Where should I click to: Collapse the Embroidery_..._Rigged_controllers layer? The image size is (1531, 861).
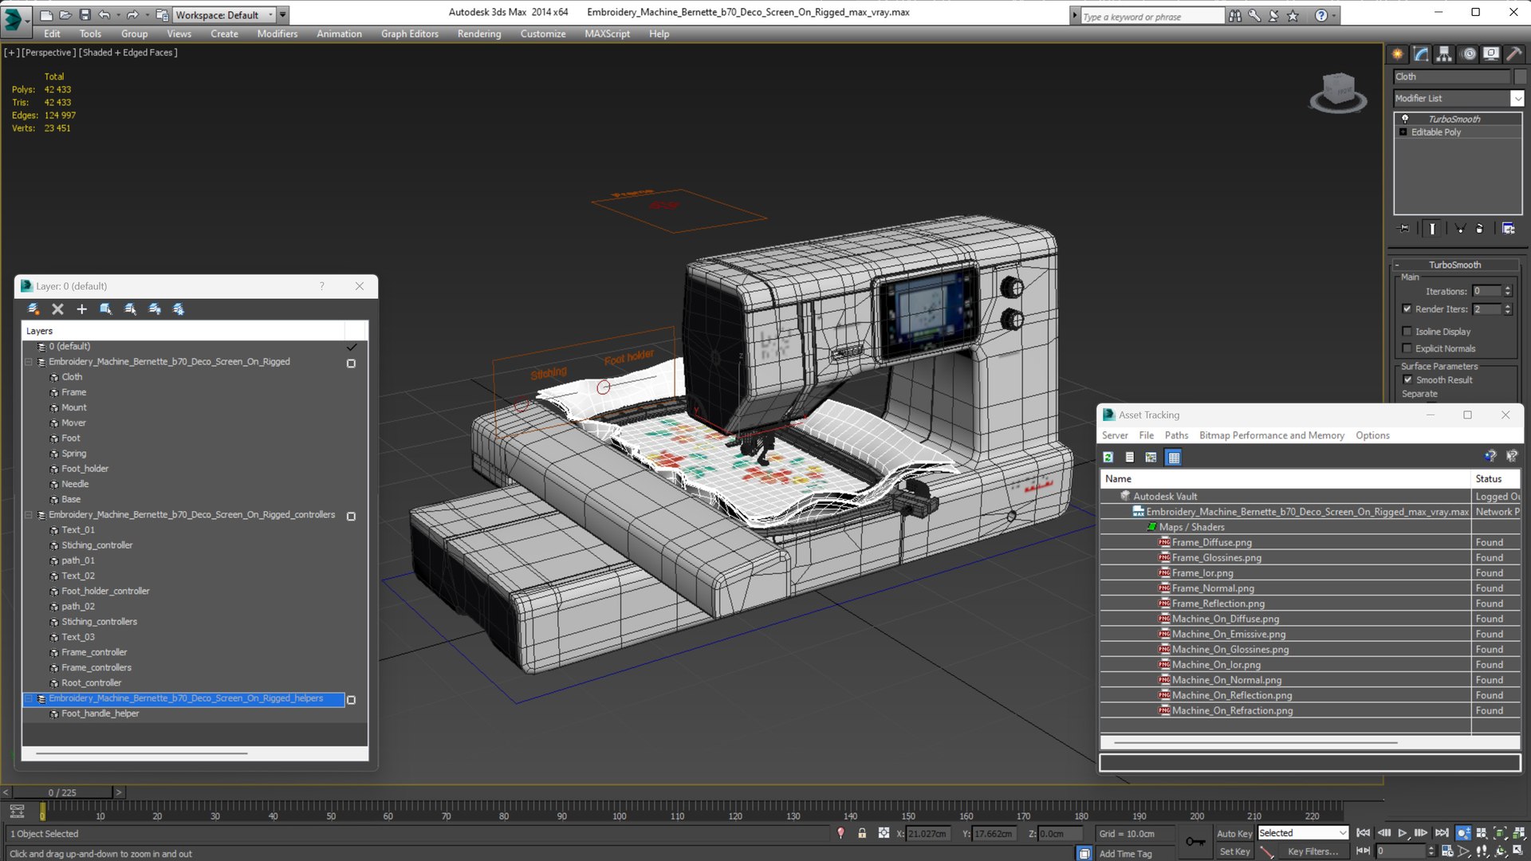29,515
